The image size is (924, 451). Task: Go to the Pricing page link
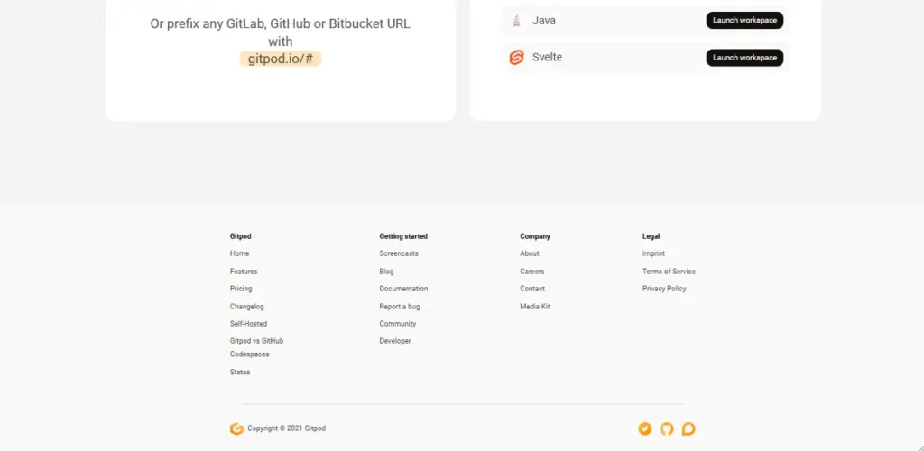[241, 289]
